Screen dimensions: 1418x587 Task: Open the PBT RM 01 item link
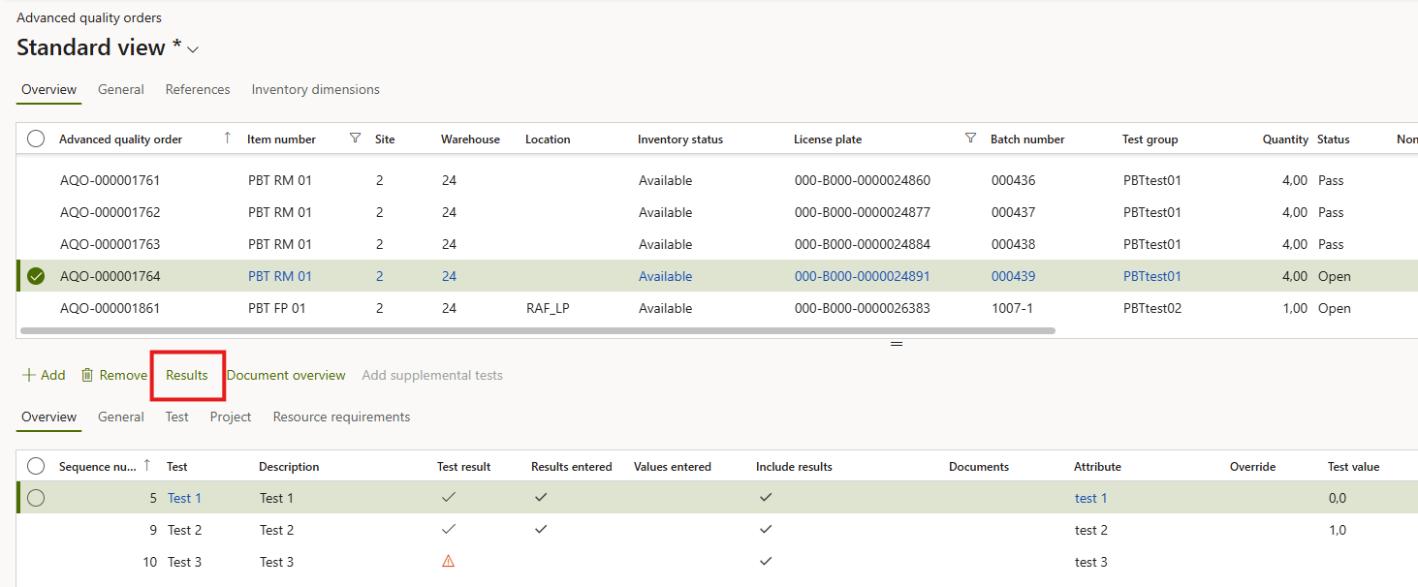[280, 276]
